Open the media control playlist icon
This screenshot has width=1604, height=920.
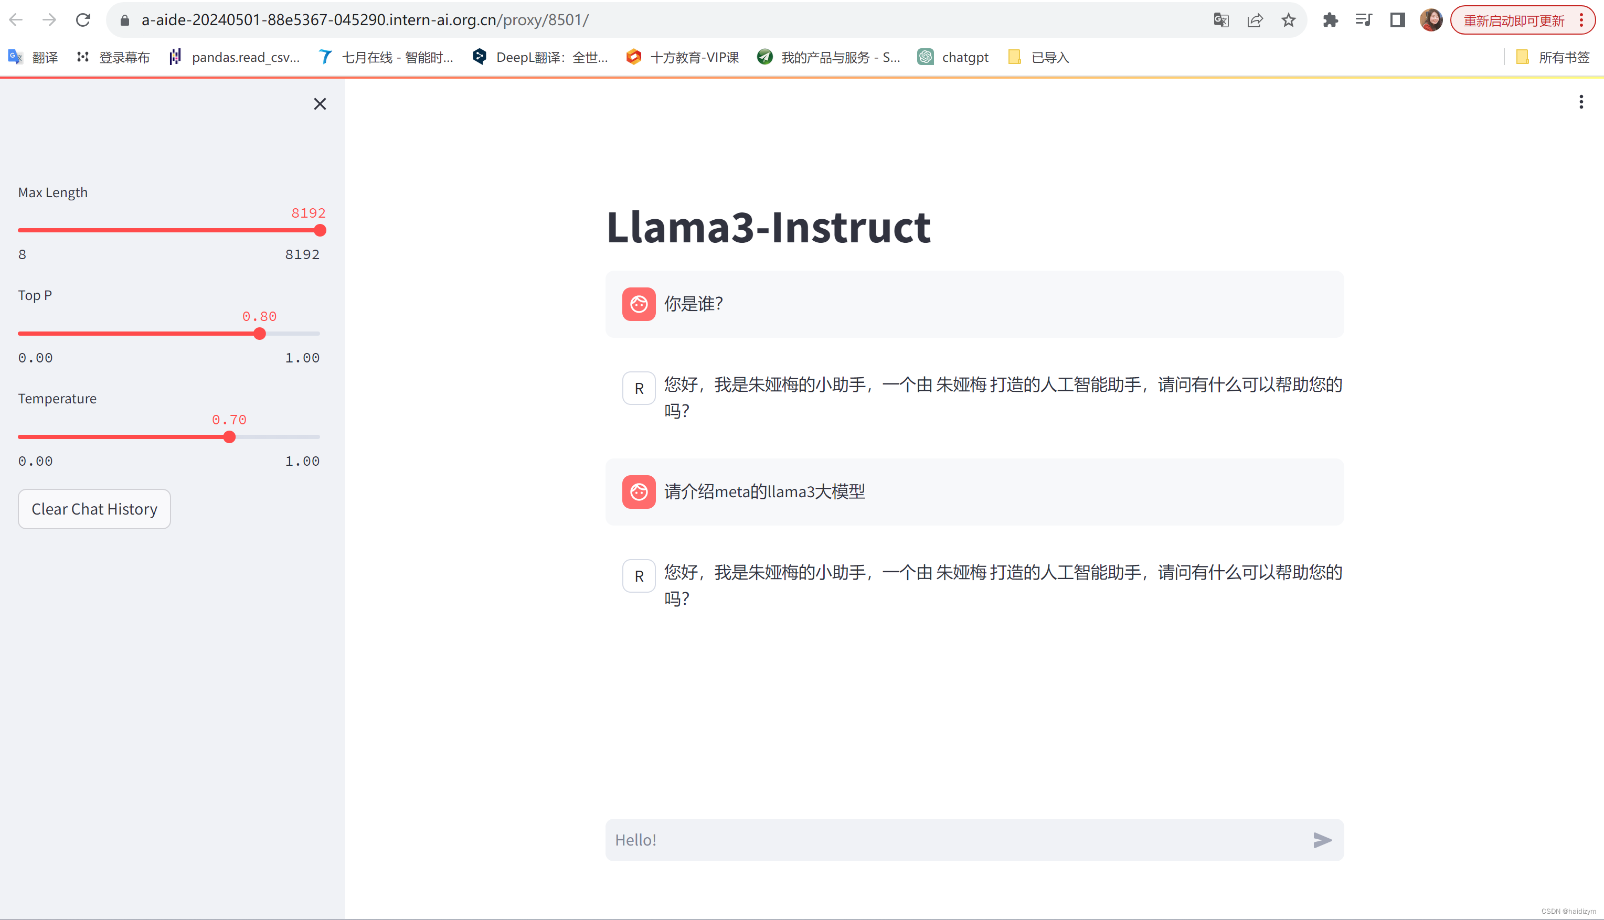tap(1364, 20)
